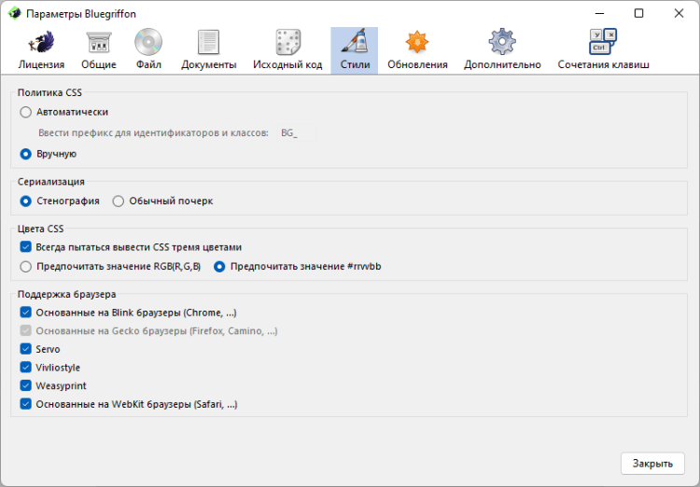Open the Исходный код preferences pane icon

point(288,42)
